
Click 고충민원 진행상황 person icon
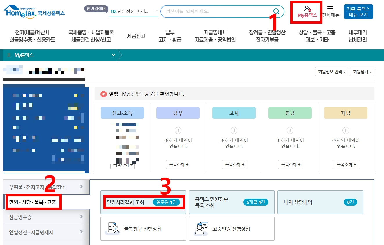point(201,228)
